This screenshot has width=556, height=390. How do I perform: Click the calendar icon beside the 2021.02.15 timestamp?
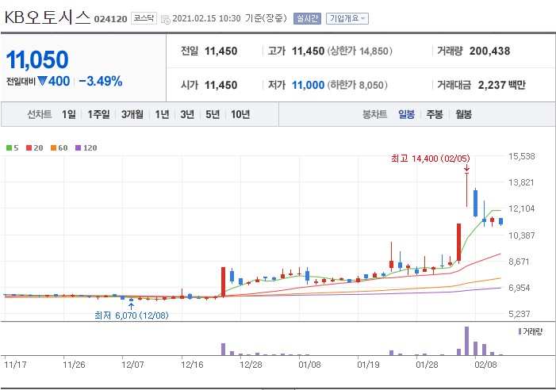point(165,19)
